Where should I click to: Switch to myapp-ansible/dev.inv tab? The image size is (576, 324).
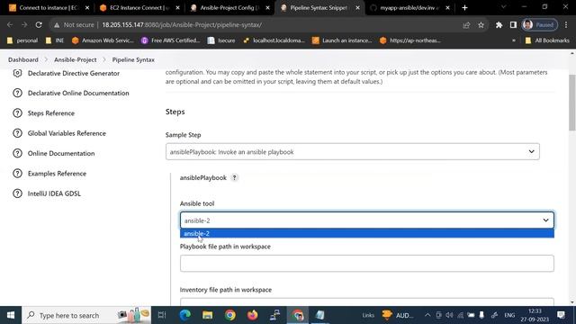(x=409, y=8)
